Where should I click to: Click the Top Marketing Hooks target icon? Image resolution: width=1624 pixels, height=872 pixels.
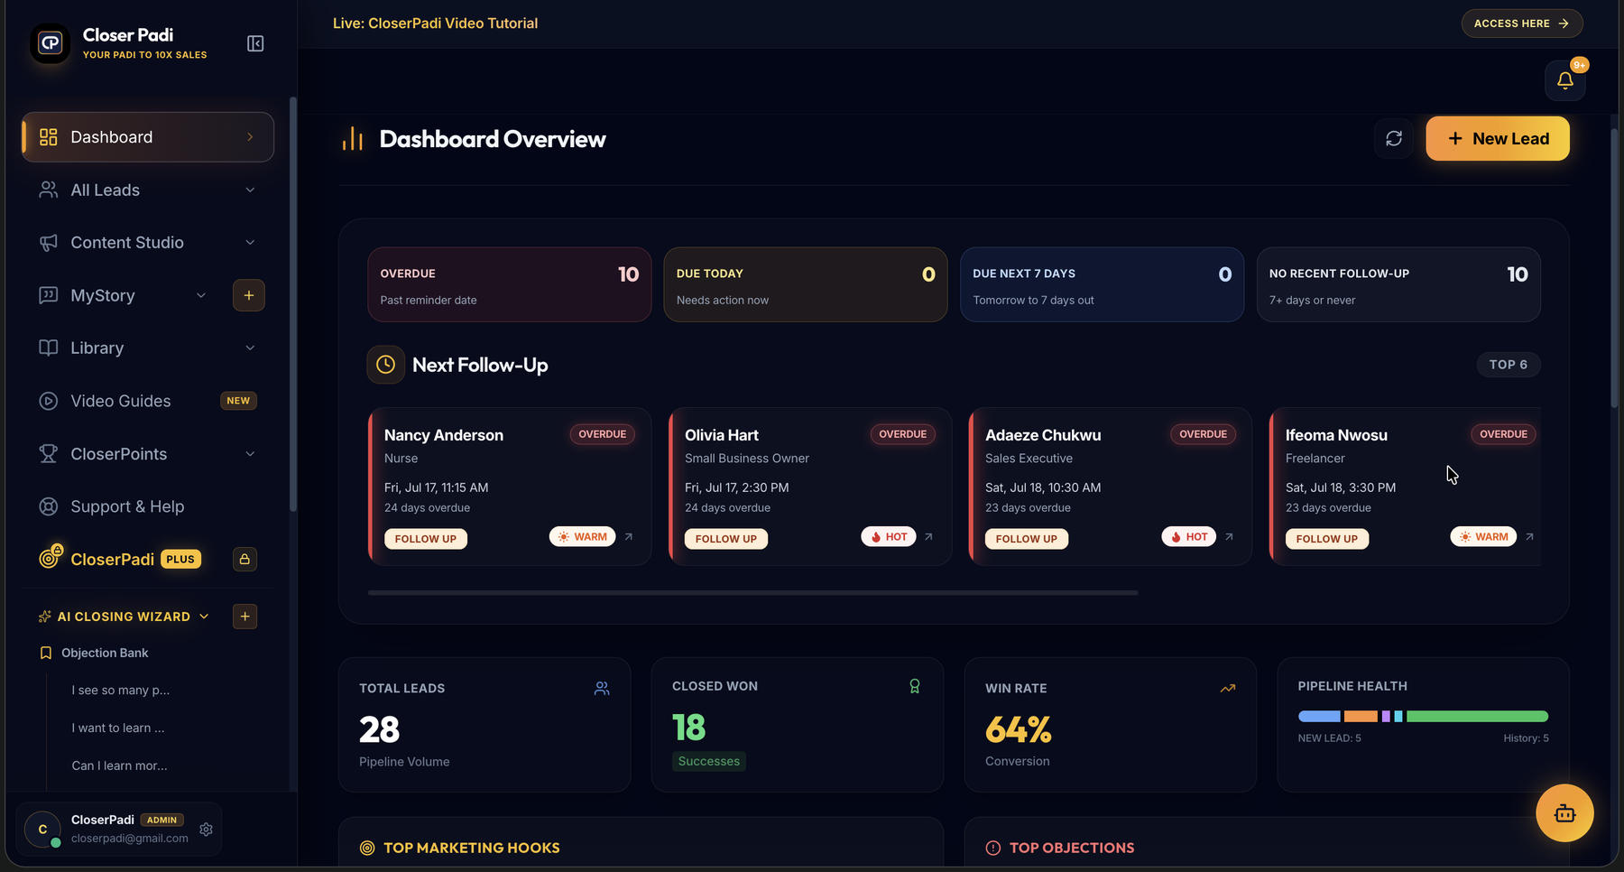tap(367, 848)
